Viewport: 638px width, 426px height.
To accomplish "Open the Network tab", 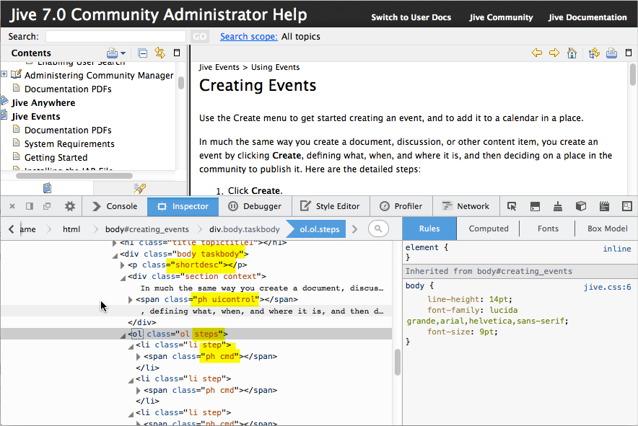I will (x=466, y=206).
